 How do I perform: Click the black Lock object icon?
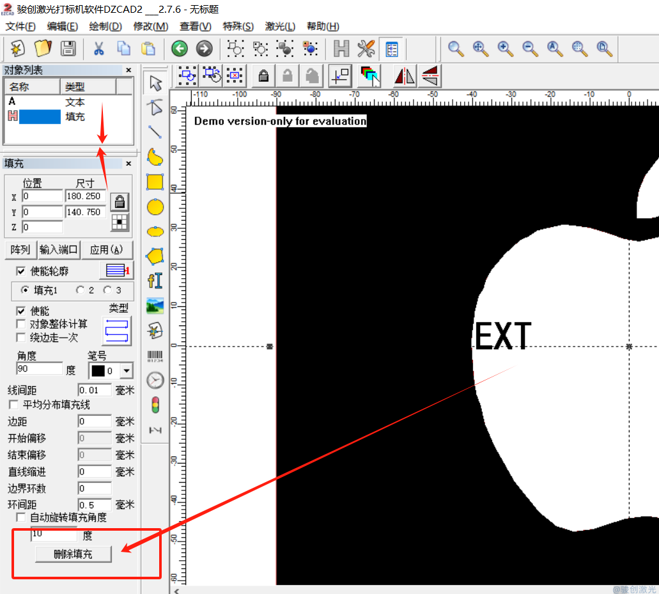click(263, 75)
